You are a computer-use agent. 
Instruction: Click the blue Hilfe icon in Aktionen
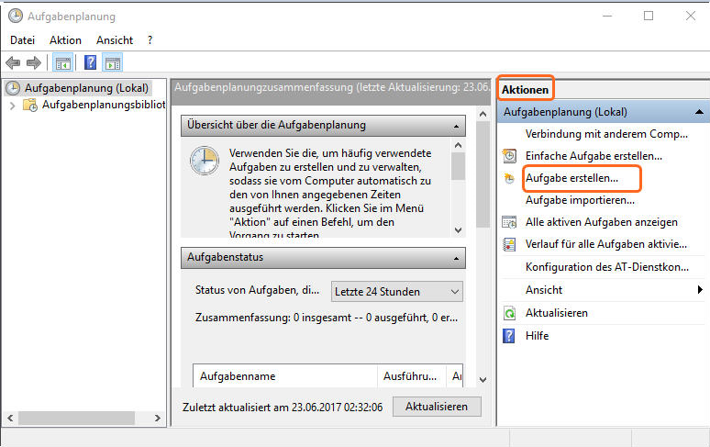coord(509,336)
